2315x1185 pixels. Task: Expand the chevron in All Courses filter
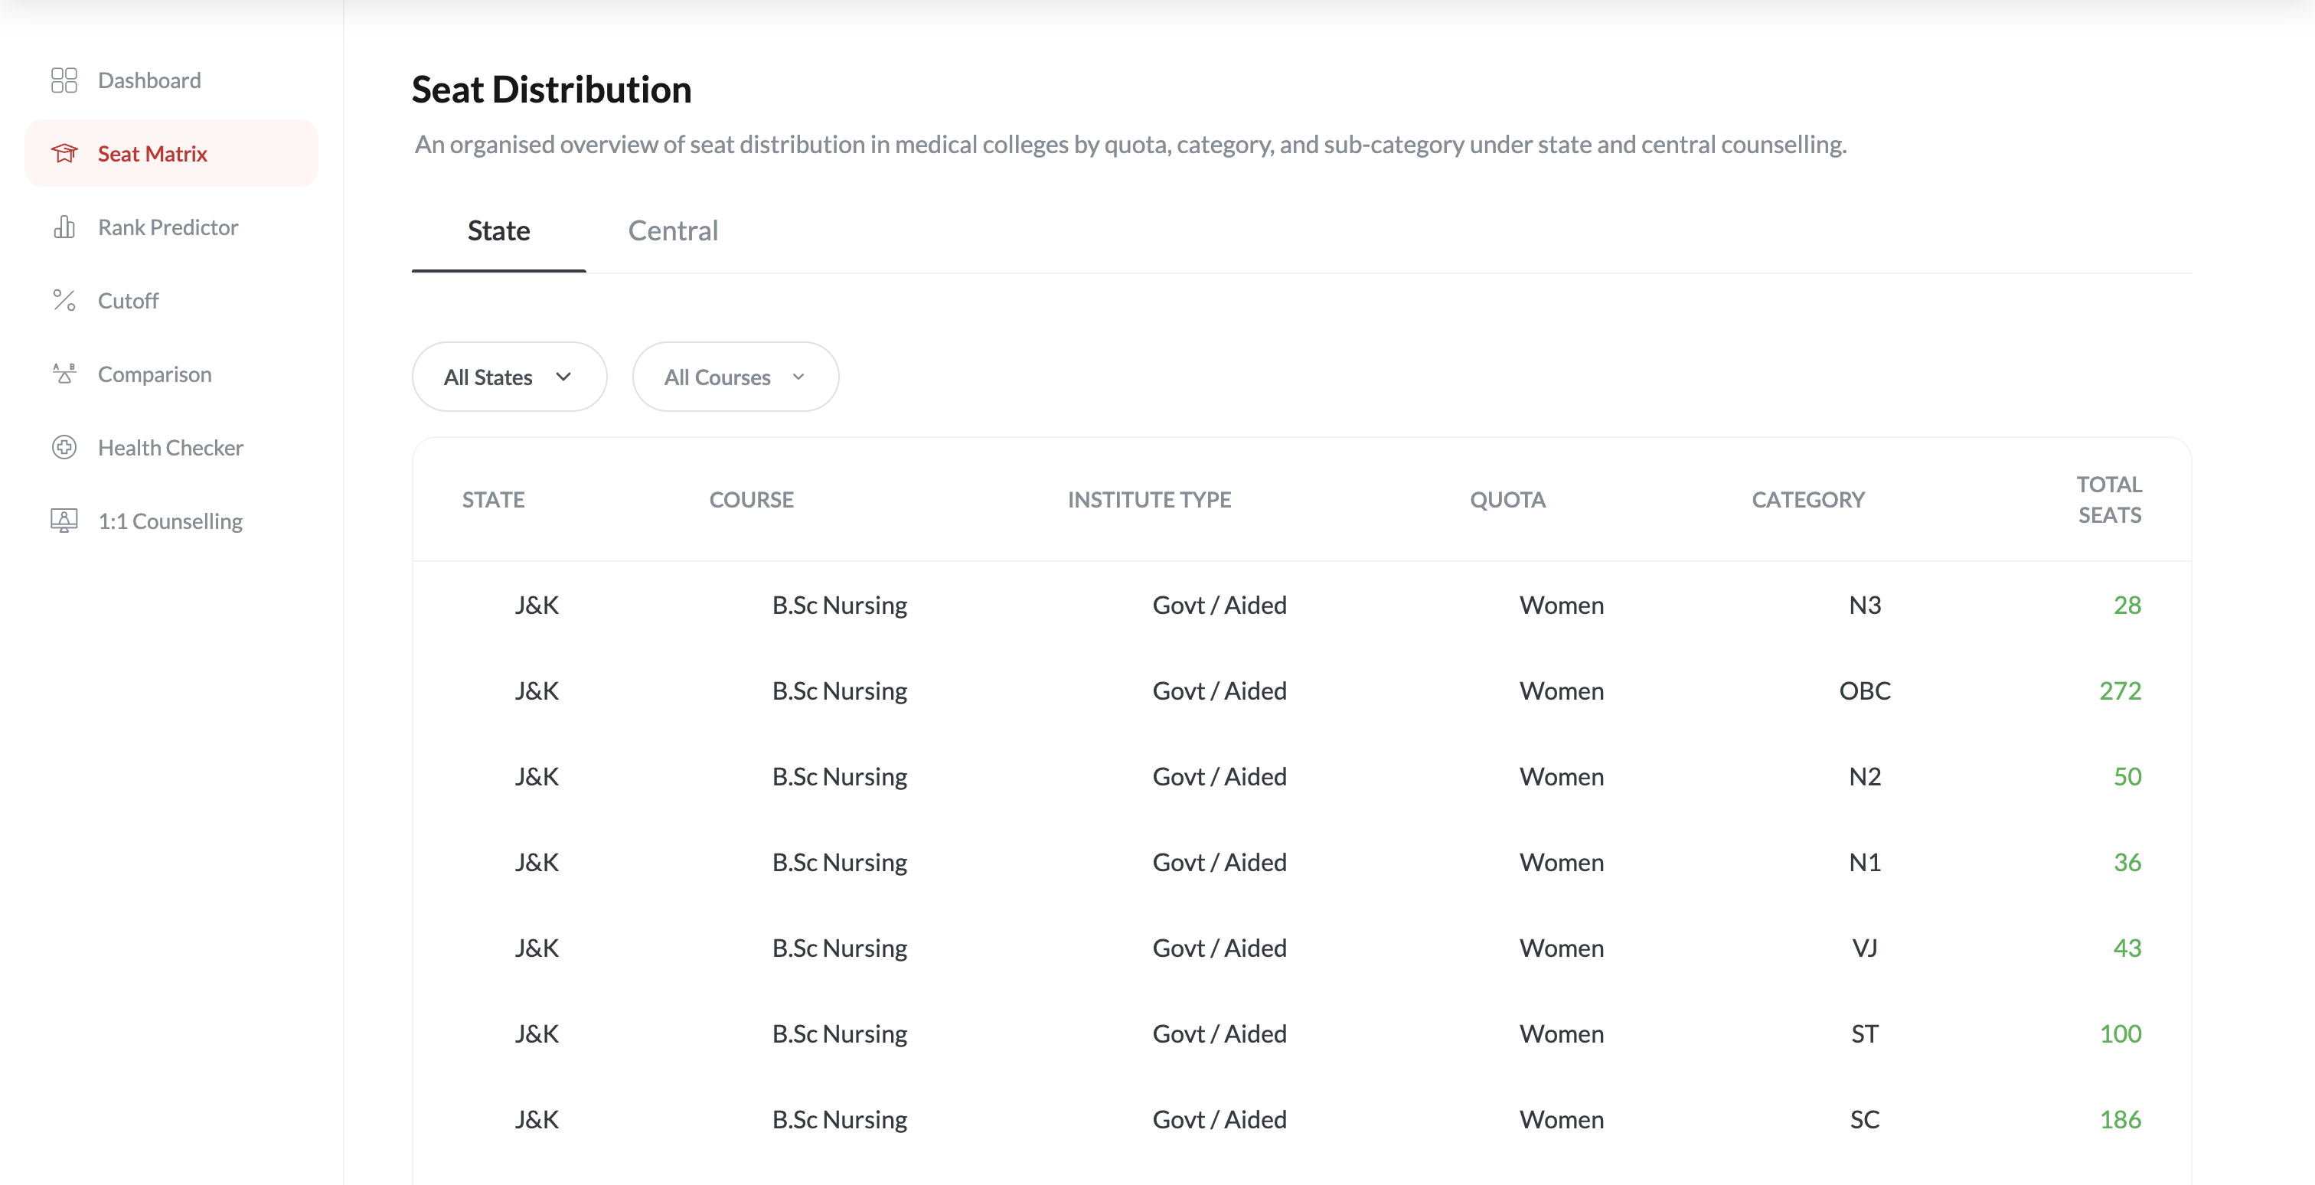[798, 377]
